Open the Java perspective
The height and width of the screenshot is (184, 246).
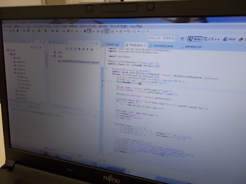click(x=195, y=39)
